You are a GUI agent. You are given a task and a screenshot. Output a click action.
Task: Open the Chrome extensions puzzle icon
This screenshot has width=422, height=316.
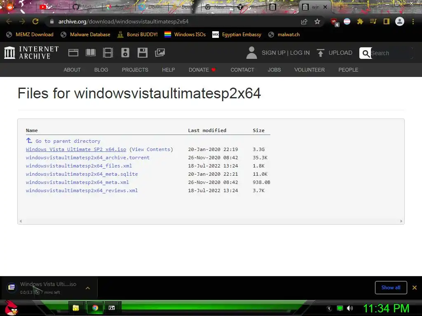[x=360, y=21]
